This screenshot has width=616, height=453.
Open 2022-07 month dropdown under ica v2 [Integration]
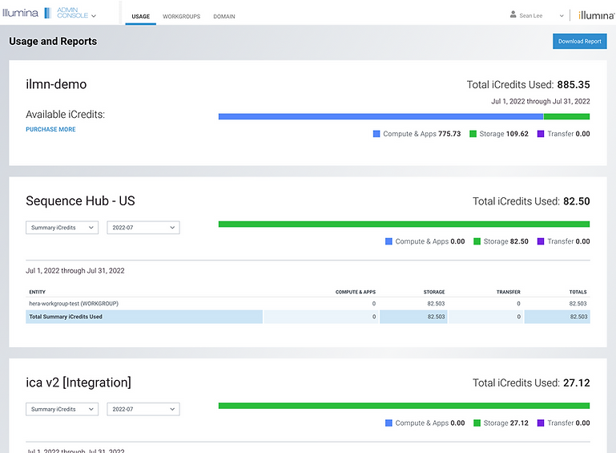click(143, 410)
